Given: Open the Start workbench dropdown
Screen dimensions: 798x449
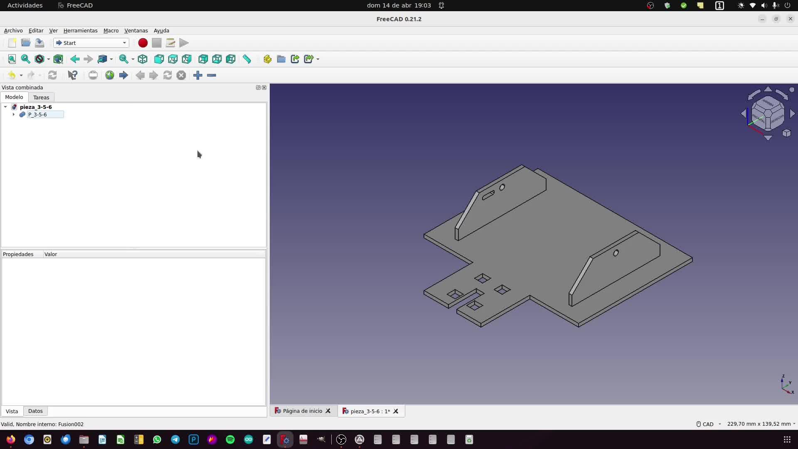Looking at the screenshot, I should pyautogui.click(x=91, y=43).
